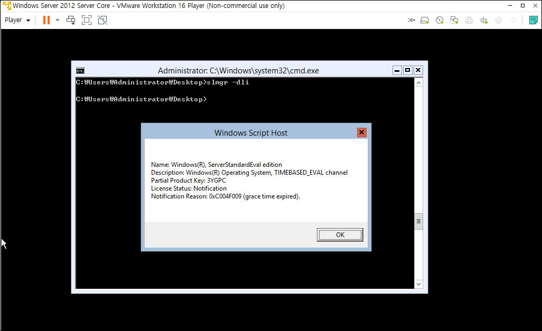This screenshot has height=331, width=542.
Task: Click the VMware Player title bar icon
Action: (6, 5)
